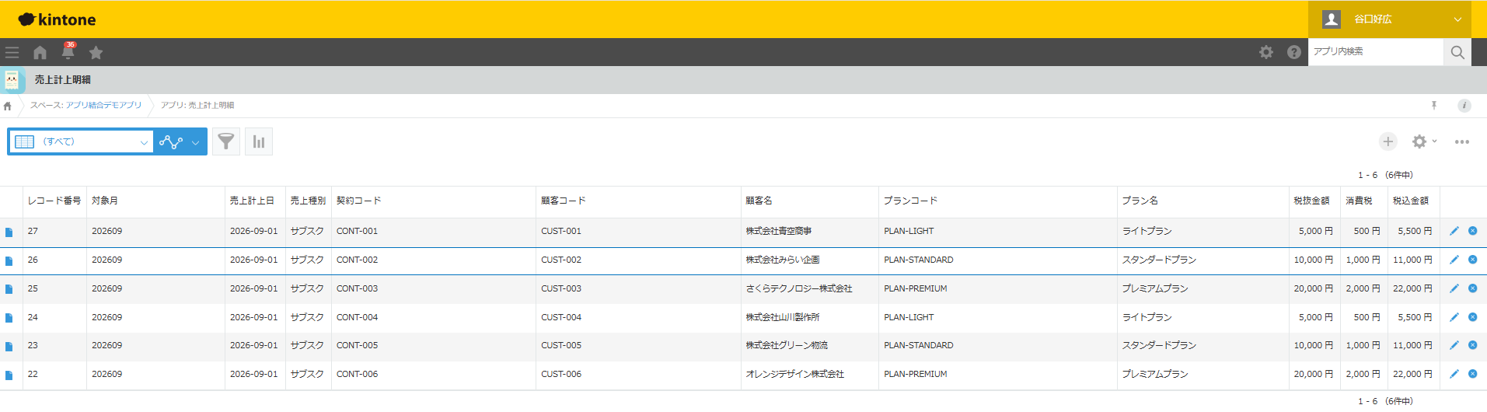The image size is (1487, 412).
Task: Click the 売上計上明細 app title
Action: point(63,80)
